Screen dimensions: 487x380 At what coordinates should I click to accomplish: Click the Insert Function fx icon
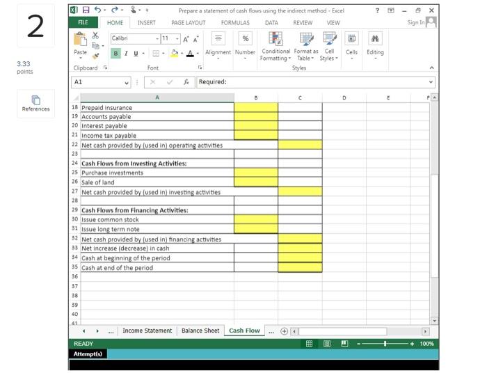coord(186,82)
